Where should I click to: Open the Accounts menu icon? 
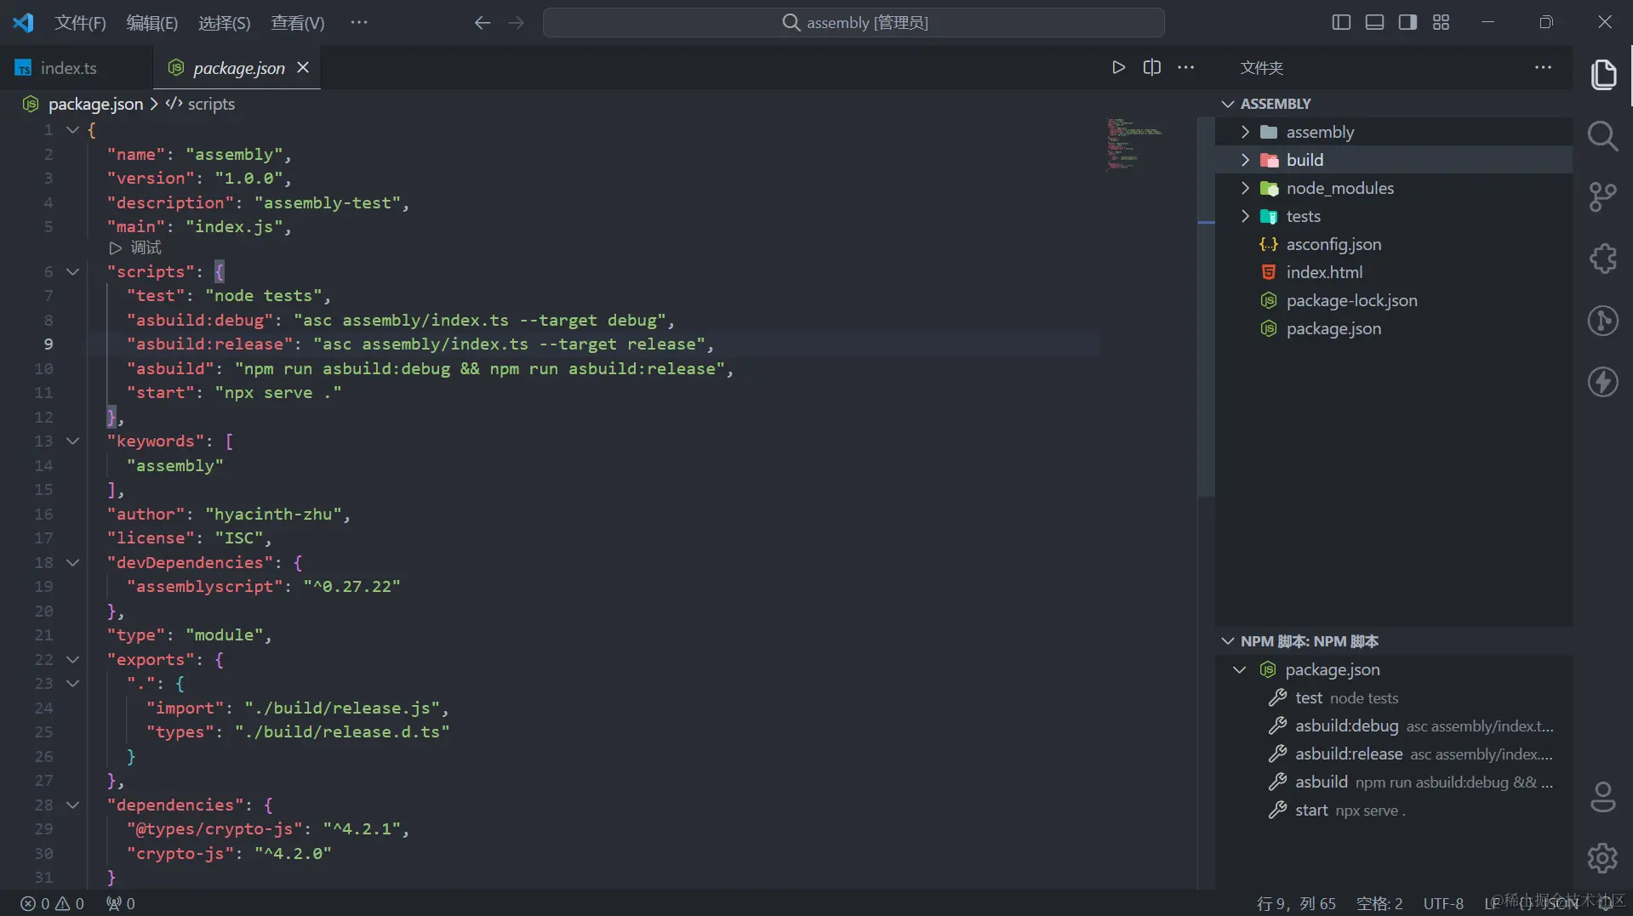click(x=1603, y=797)
